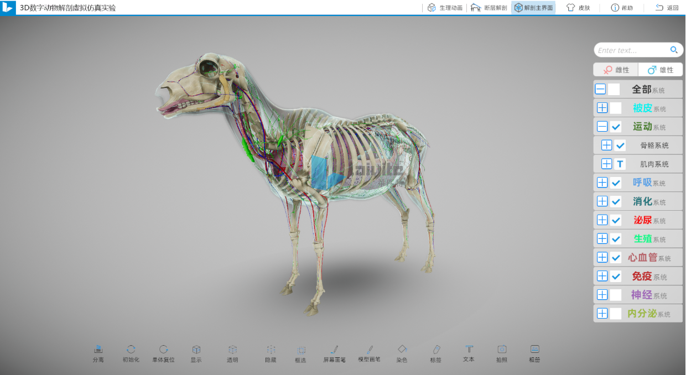Viewport: 686px width, 375px height.
Task: Expand the 心血管系统 plus button
Action: 602,257
